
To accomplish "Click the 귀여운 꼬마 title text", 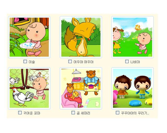I will pos(32,113).
